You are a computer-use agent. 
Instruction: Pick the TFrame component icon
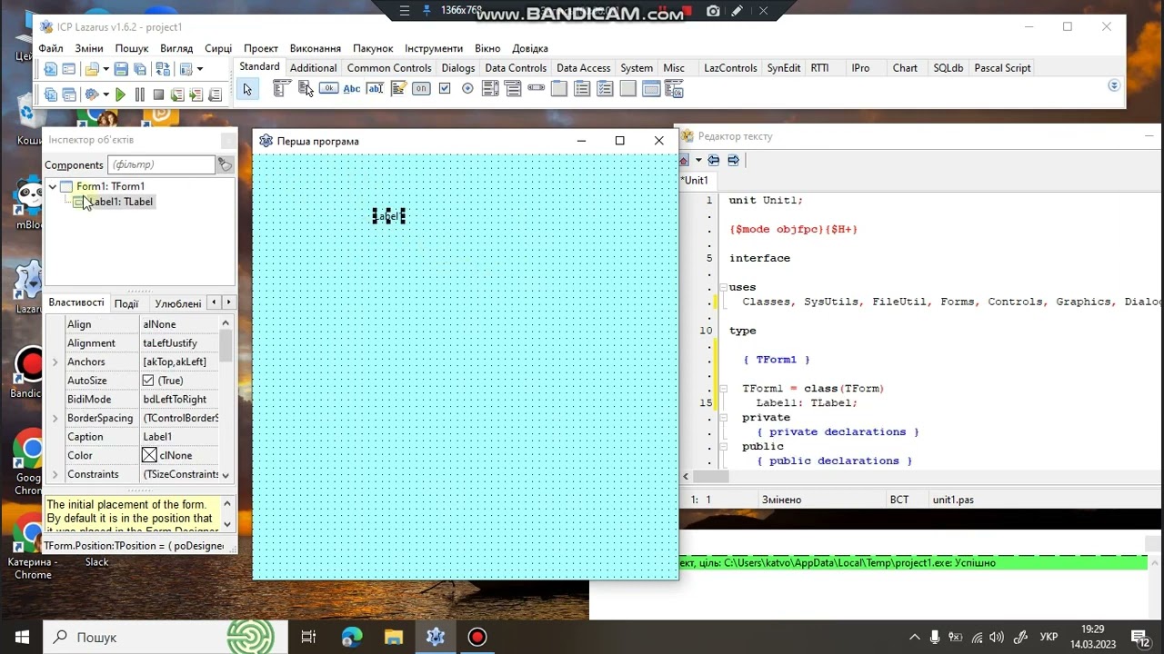[x=651, y=88]
